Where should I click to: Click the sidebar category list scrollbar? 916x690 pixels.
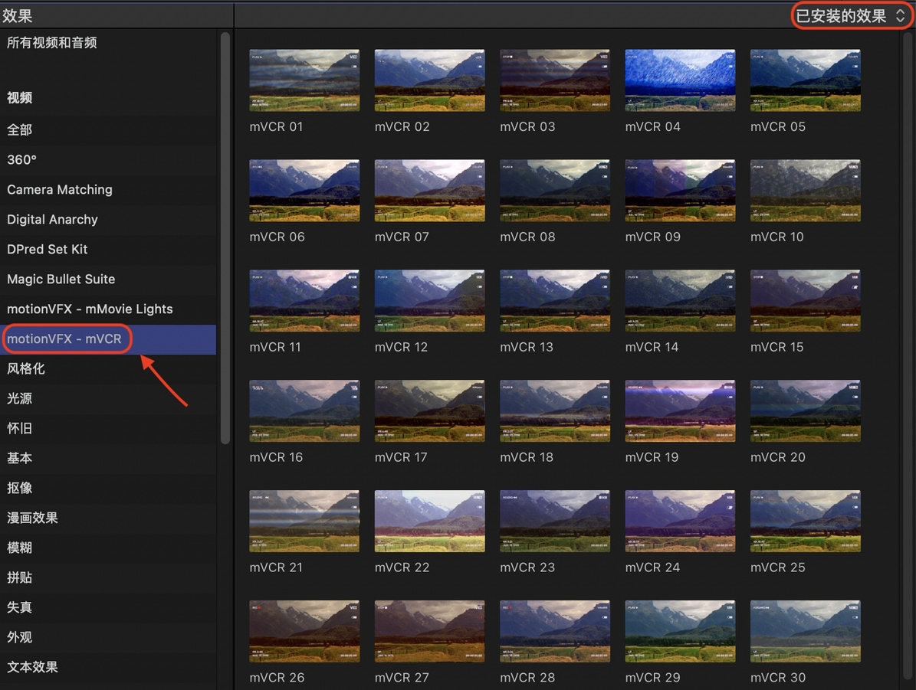(x=225, y=237)
